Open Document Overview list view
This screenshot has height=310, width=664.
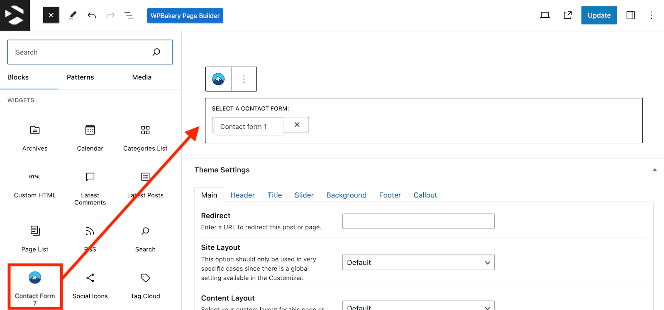[129, 15]
